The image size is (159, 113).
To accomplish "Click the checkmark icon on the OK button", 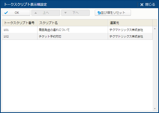I will pos(6,13).
